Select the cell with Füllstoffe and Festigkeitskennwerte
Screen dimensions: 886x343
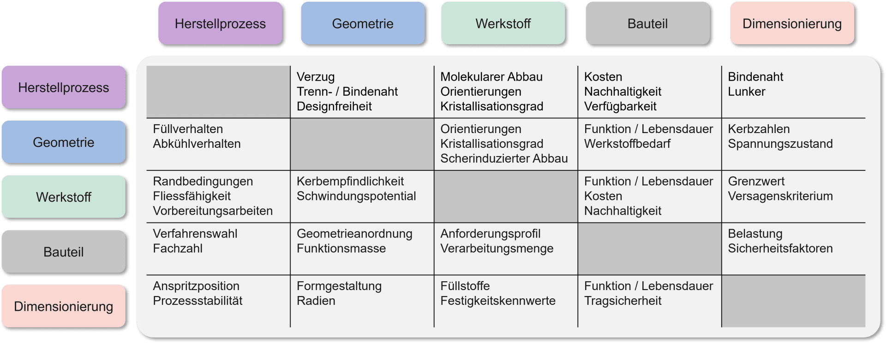(506, 301)
